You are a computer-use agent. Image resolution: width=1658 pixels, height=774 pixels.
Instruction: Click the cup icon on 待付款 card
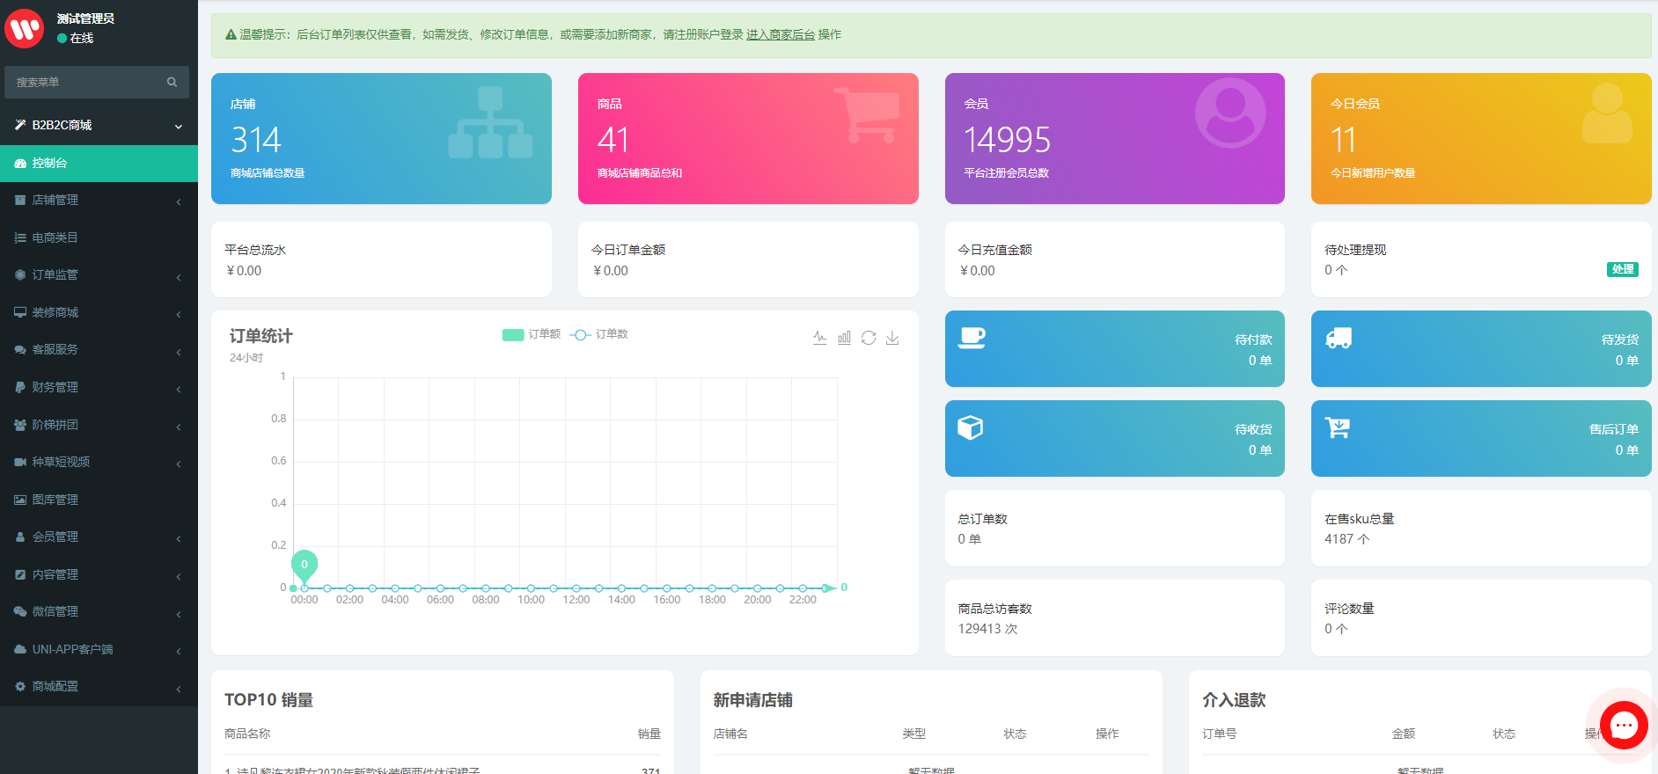tap(972, 339)
